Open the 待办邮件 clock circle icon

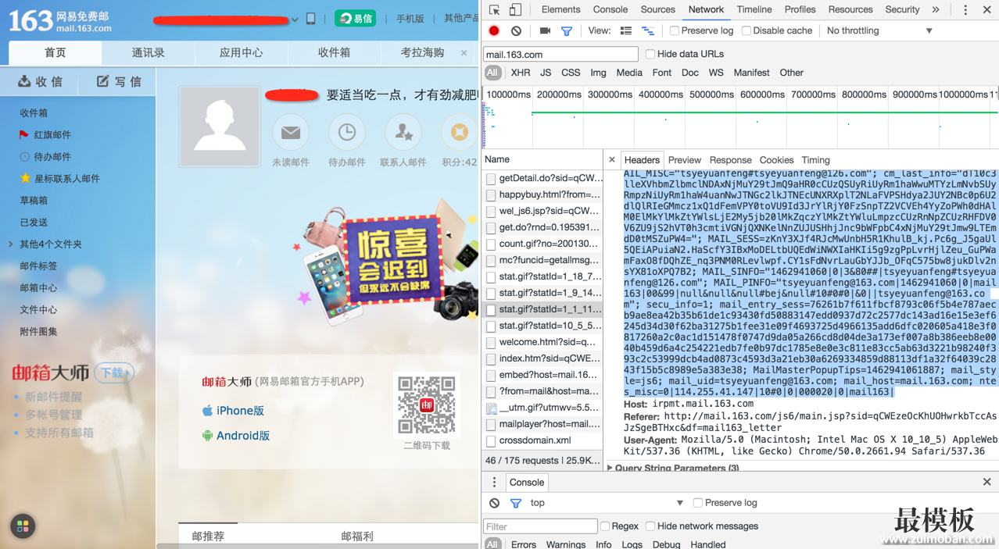pyautogui.click(x=347, y=133)
